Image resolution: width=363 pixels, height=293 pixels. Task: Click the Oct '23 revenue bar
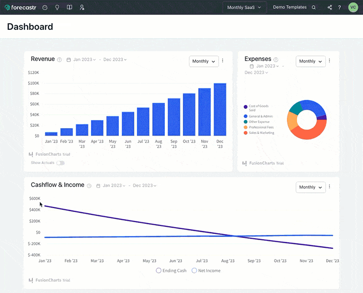189,115
